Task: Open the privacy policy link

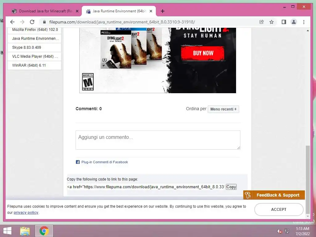Action: pos(26,213)
